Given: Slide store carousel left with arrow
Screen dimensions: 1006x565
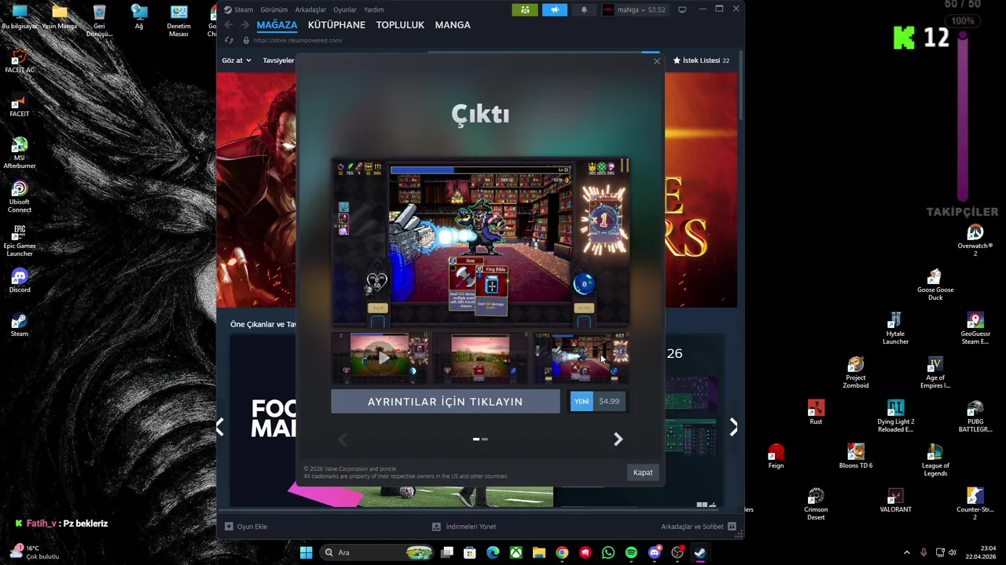Looking at the screenshot, I should click(x=220, y=427).
